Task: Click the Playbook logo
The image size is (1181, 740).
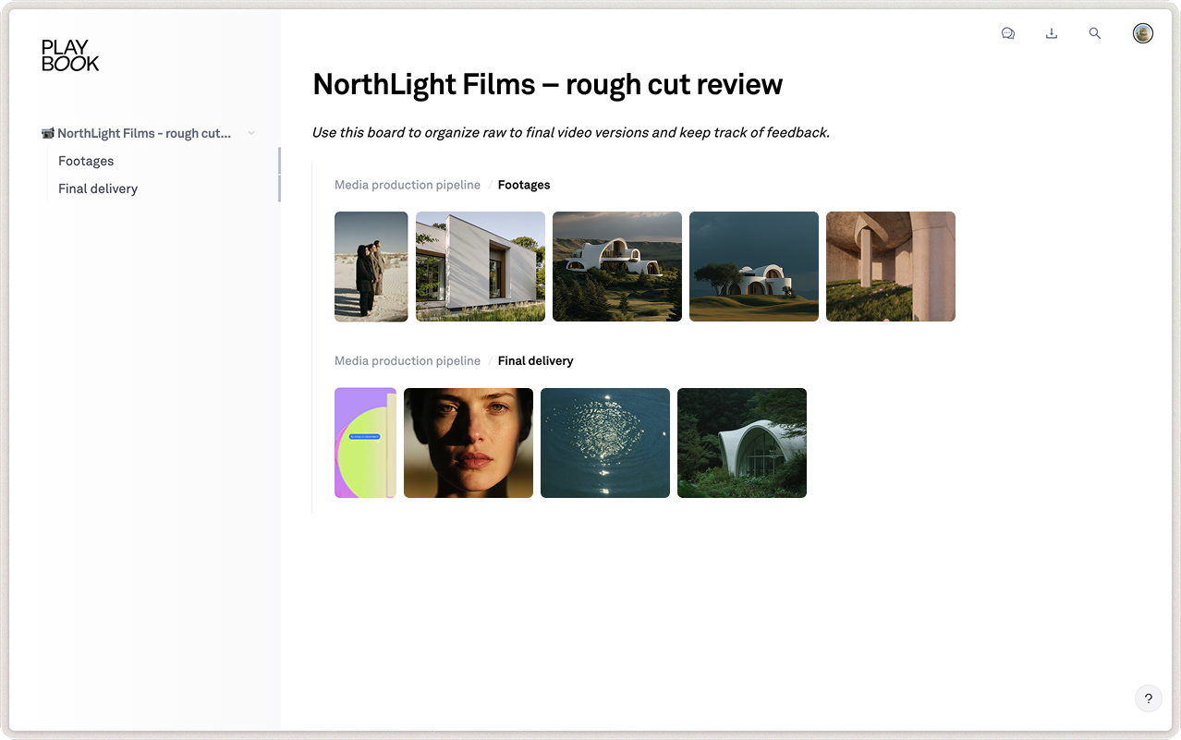Action: point(70,55)
